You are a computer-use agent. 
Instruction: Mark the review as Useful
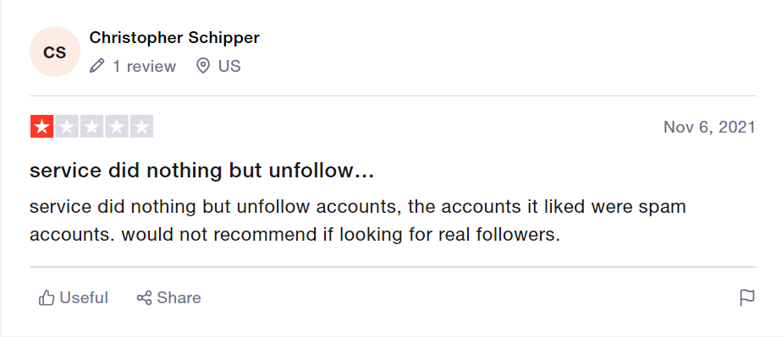74,297
